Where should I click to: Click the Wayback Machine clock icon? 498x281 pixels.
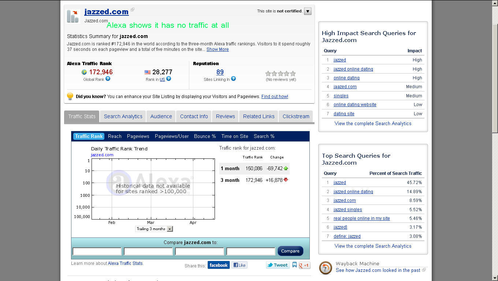(x=326, y=268)
